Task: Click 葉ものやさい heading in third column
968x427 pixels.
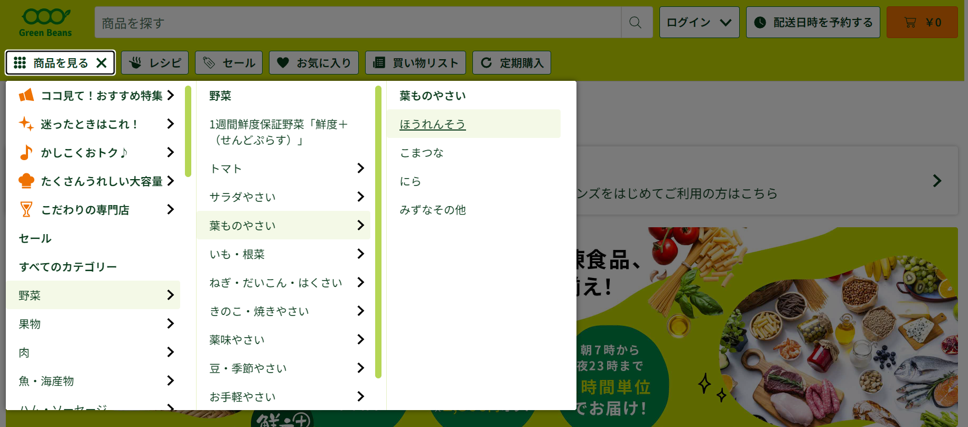Action: (433, 96)
